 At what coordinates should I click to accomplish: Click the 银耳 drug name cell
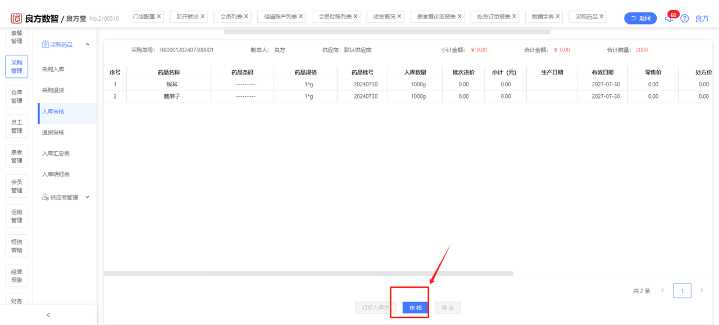(x=169, y=84)
